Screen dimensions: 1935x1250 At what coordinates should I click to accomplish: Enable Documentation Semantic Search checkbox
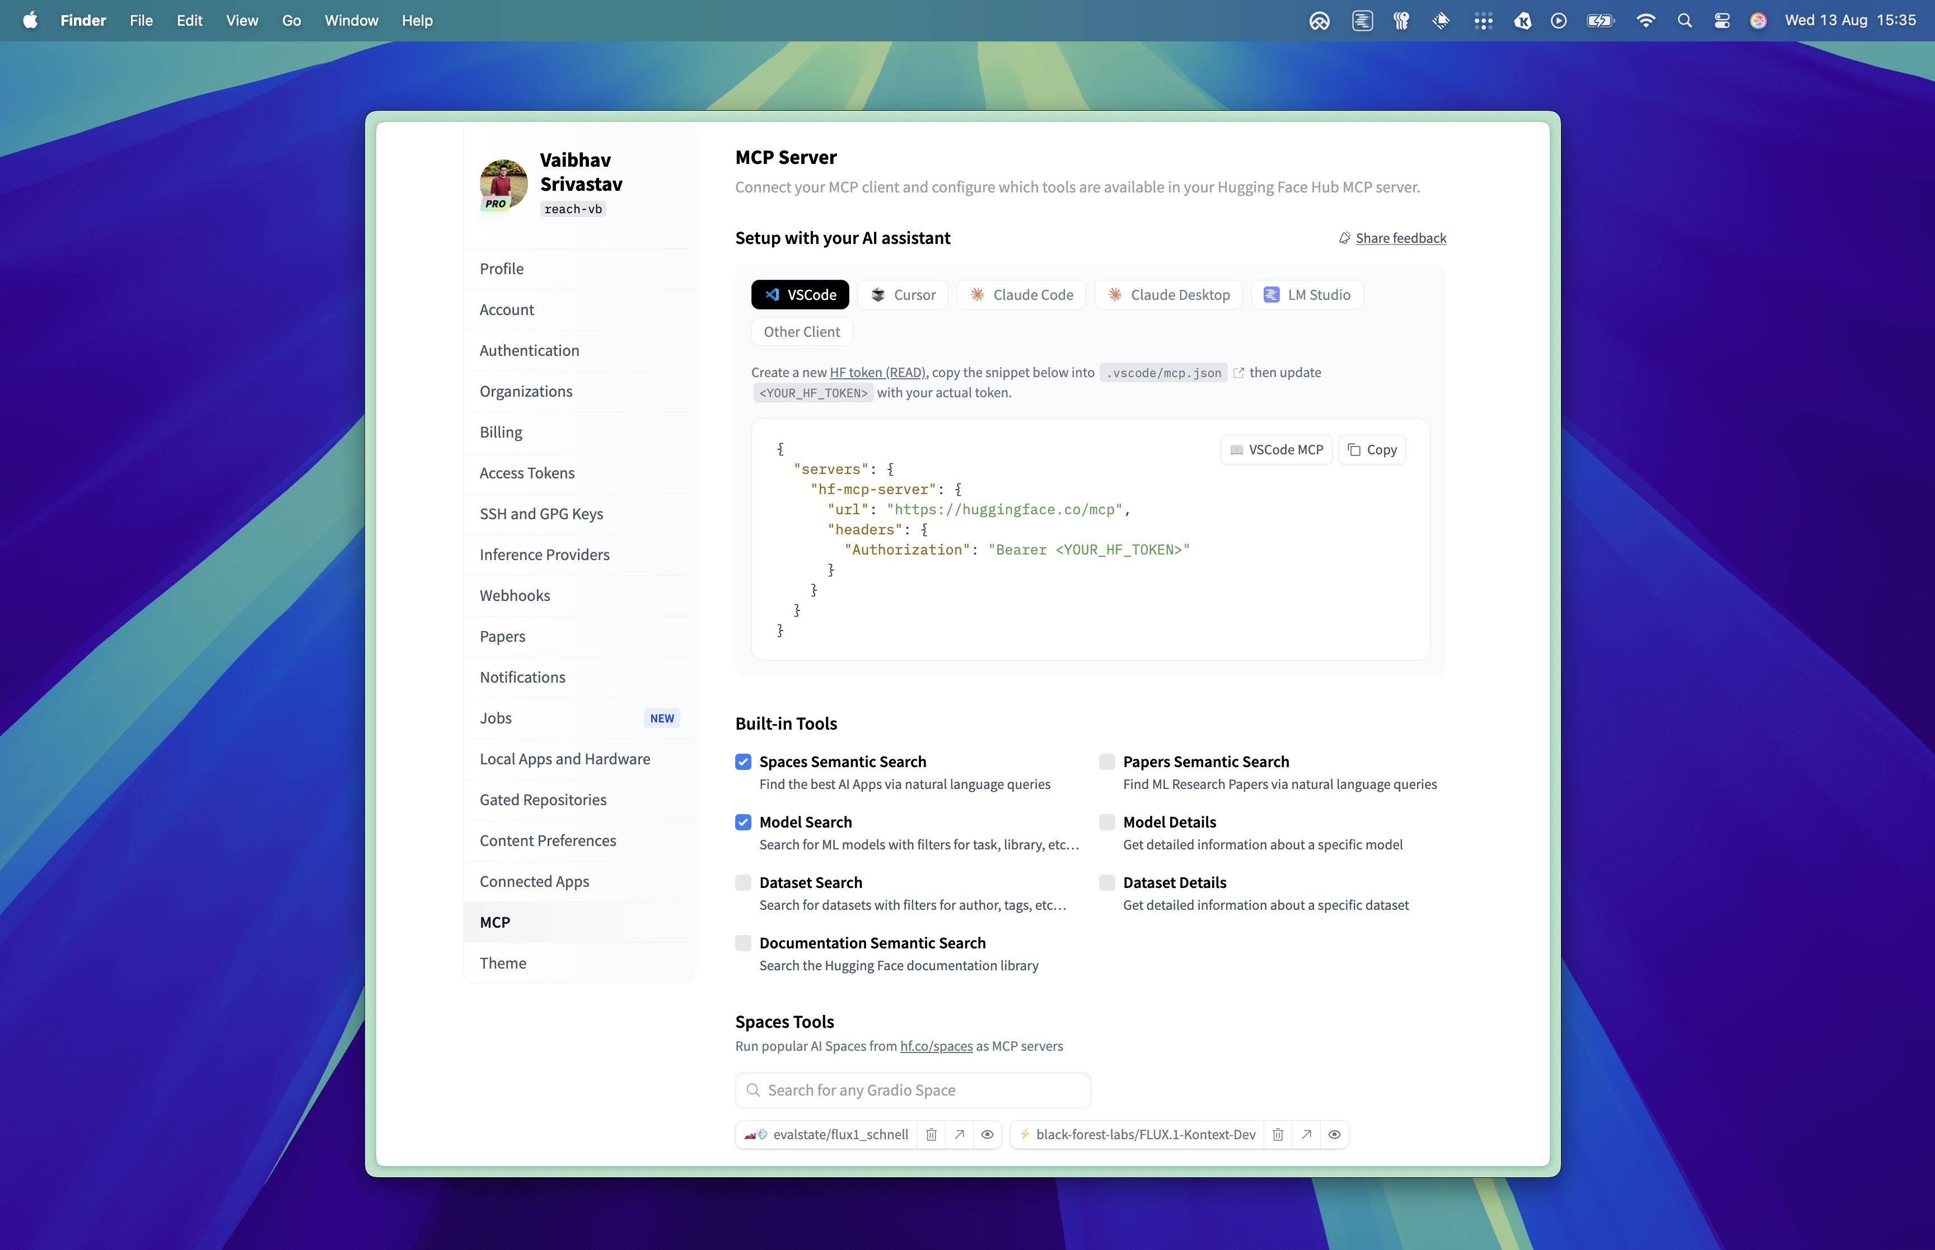(x=743, y=942)
